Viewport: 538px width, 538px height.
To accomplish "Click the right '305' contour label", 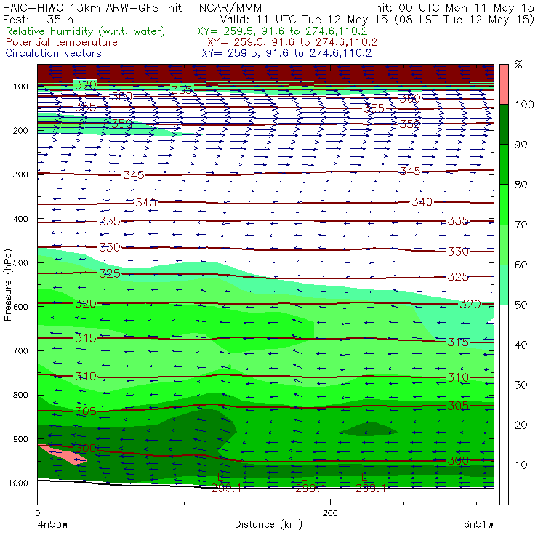I will (458, 406).
